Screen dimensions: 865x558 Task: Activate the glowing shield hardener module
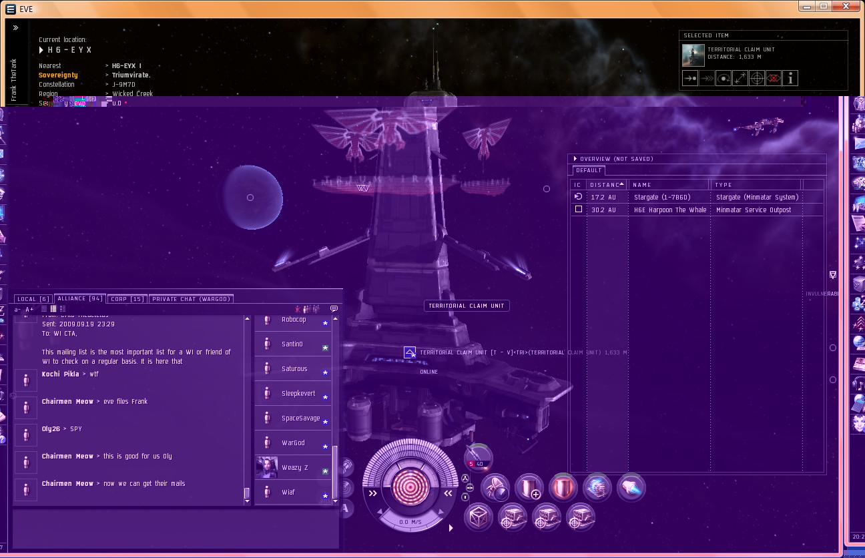[x=563, y=487]
